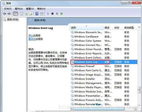
Task: Minimize the 服务 window
Action: (x=124, y=3)
